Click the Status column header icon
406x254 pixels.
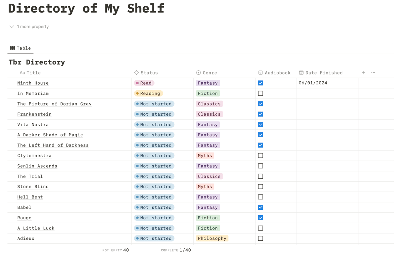point(136,73)
